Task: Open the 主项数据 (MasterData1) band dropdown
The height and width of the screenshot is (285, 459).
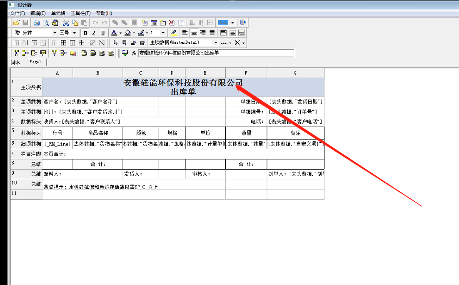Action: point(216,43)
